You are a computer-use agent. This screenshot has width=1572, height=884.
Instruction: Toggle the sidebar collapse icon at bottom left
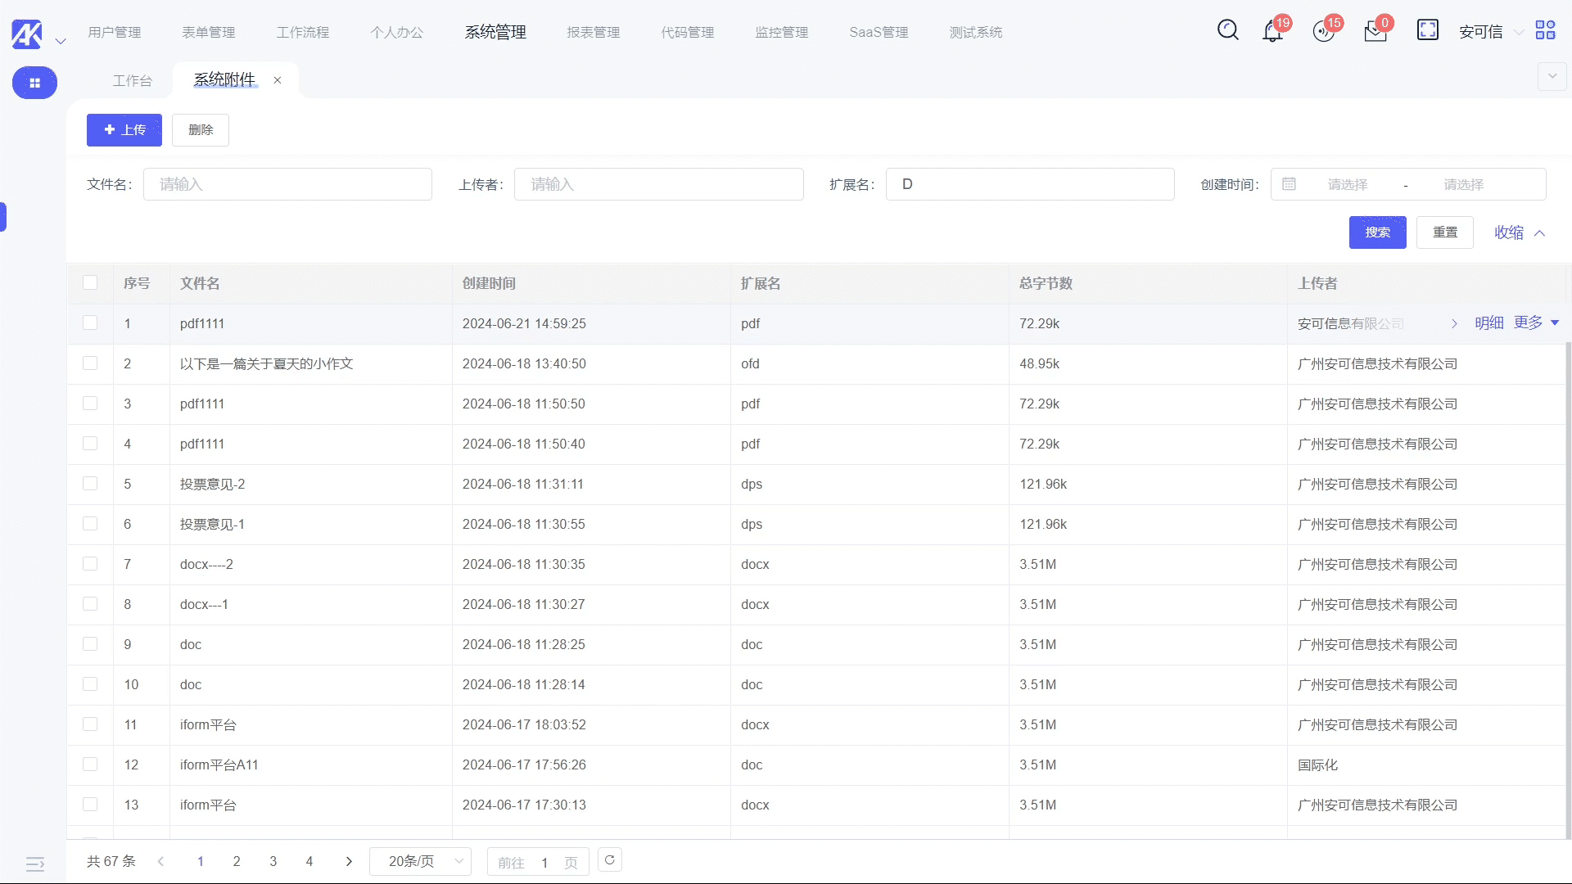[x=34, y=864]
